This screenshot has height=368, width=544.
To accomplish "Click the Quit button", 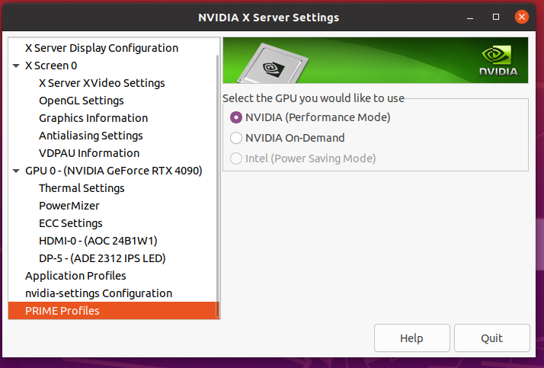I will (492, 338).
